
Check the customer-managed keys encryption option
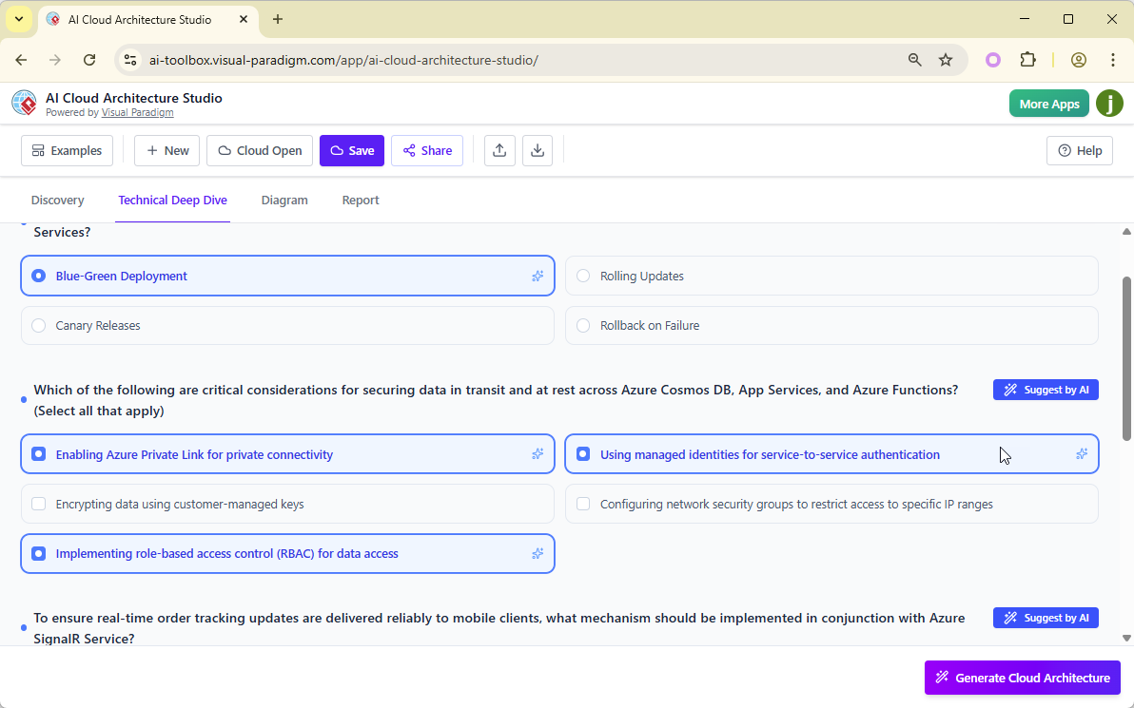tap(38, 504)
